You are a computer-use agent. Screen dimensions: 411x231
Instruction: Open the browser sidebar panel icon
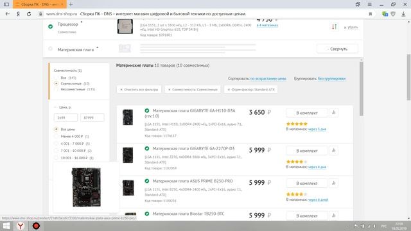[6, 4]
